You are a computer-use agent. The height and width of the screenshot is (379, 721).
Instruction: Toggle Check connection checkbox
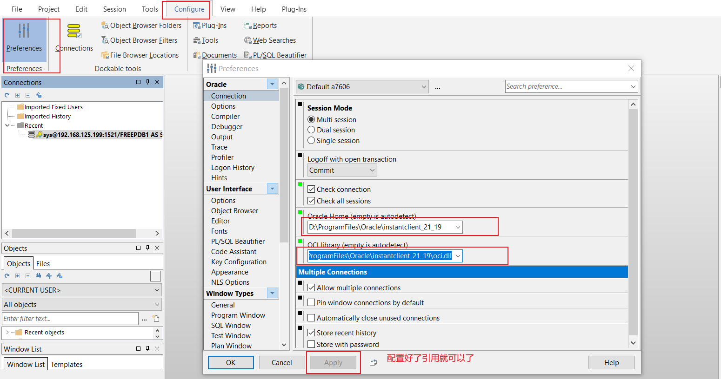tap(311, 189)
